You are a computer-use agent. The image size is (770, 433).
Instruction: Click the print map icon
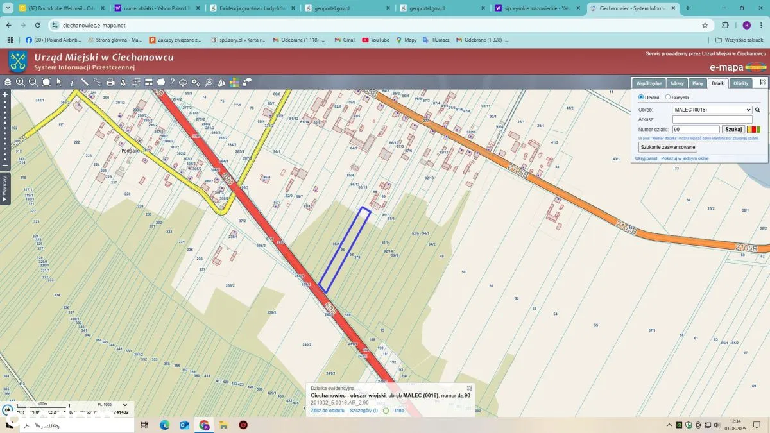(x=110, y=82)
